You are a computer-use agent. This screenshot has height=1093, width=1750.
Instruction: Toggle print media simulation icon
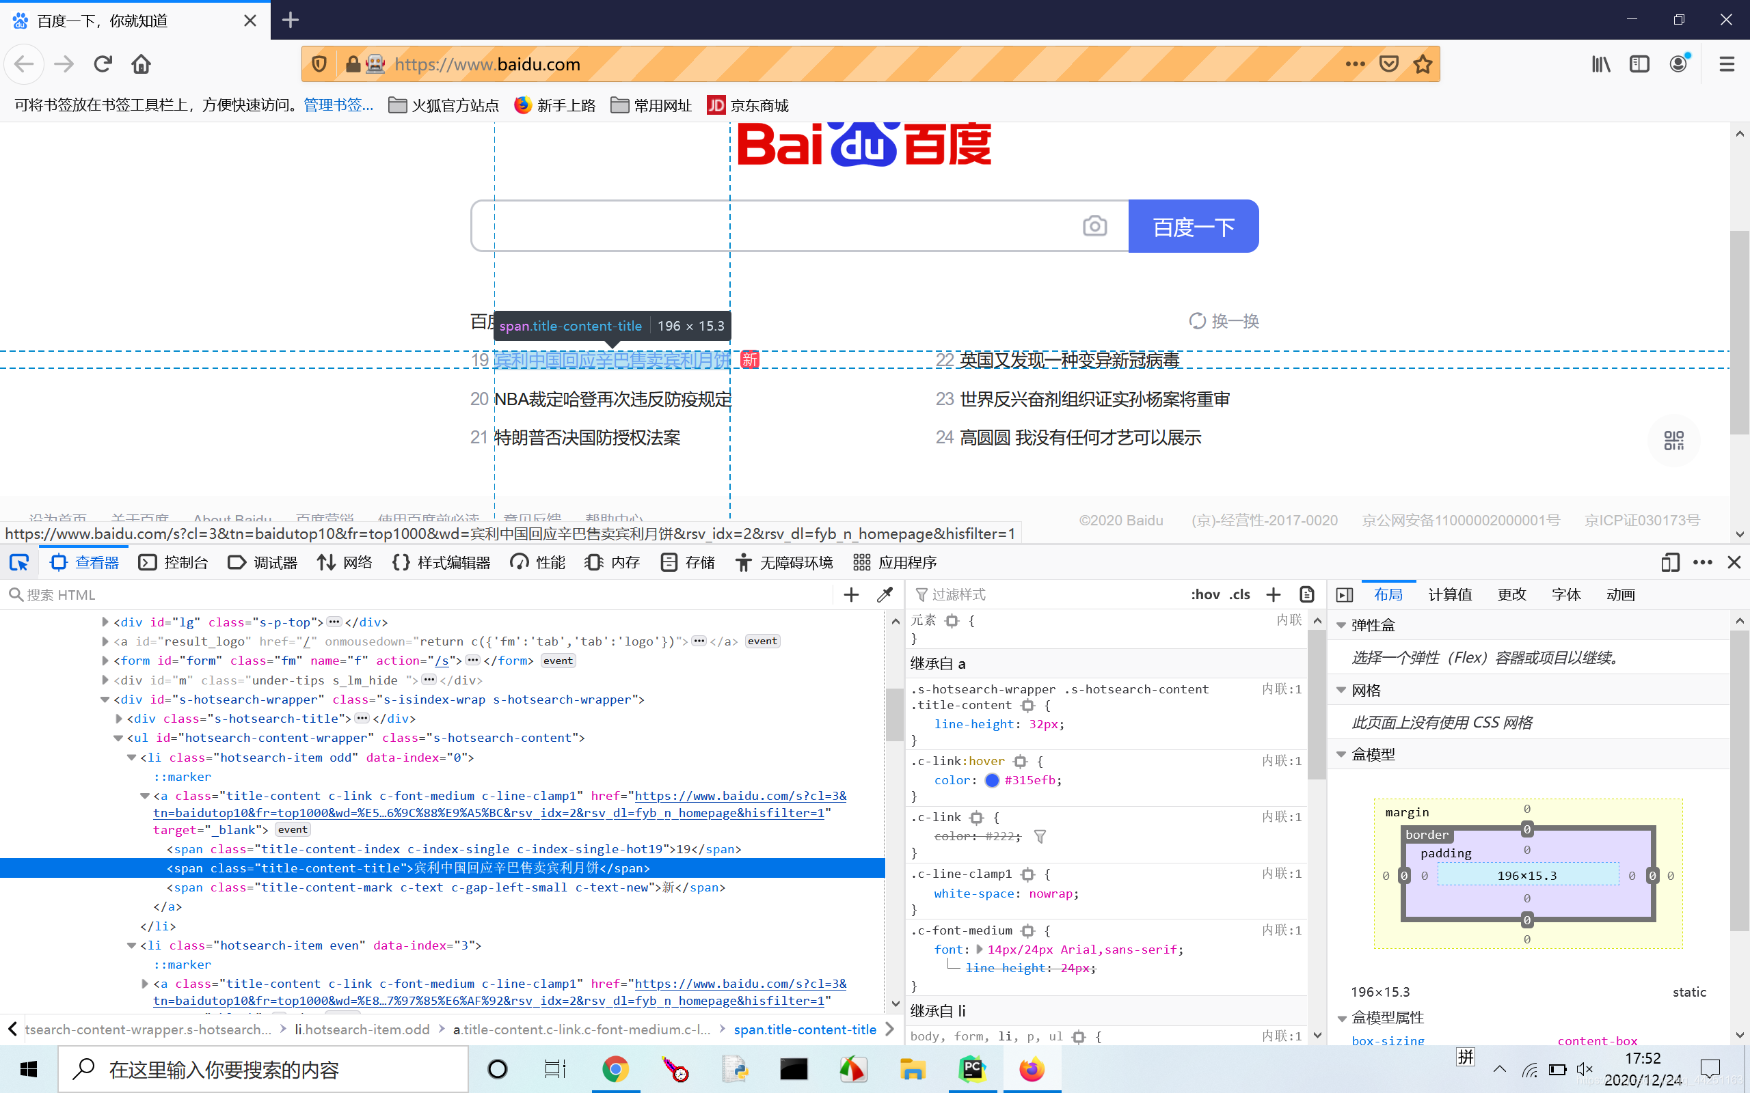click(1307, 595)
